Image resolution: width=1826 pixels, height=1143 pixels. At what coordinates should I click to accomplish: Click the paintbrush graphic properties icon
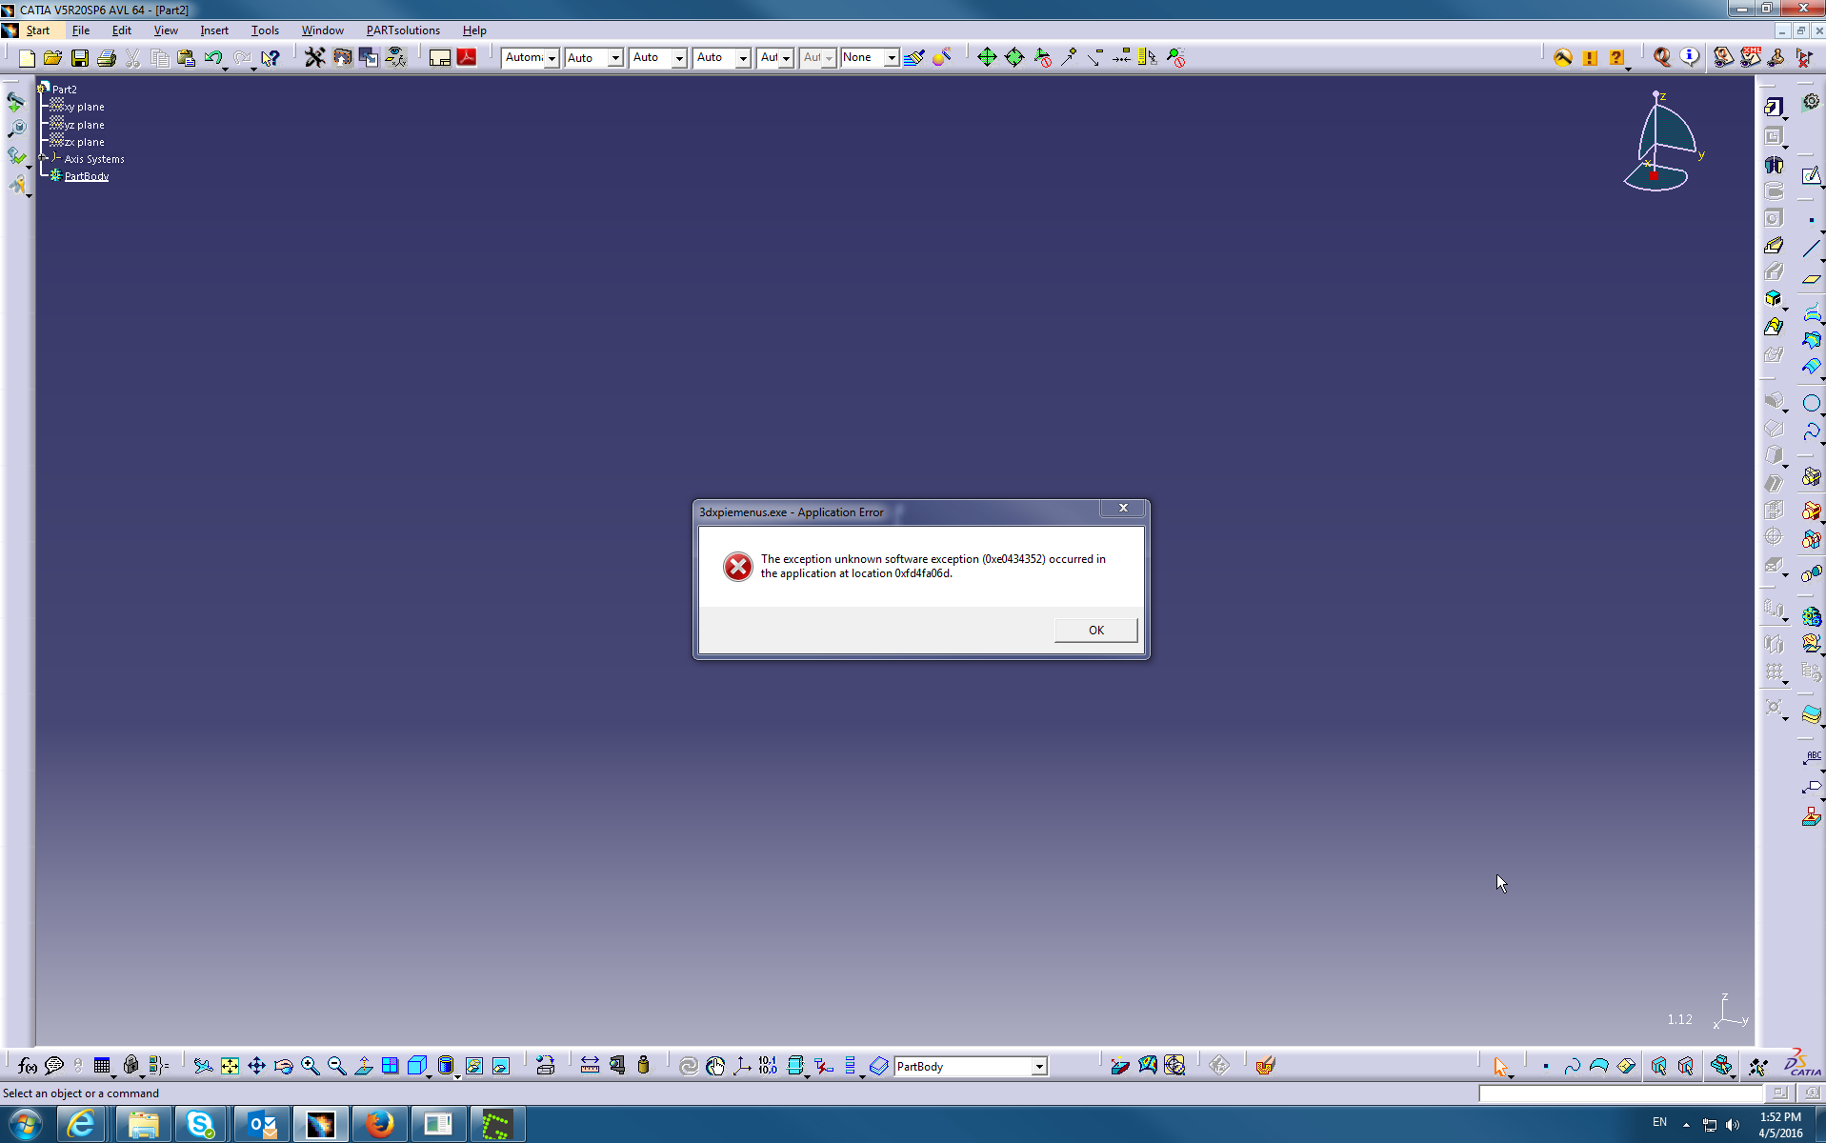(914, 58)
